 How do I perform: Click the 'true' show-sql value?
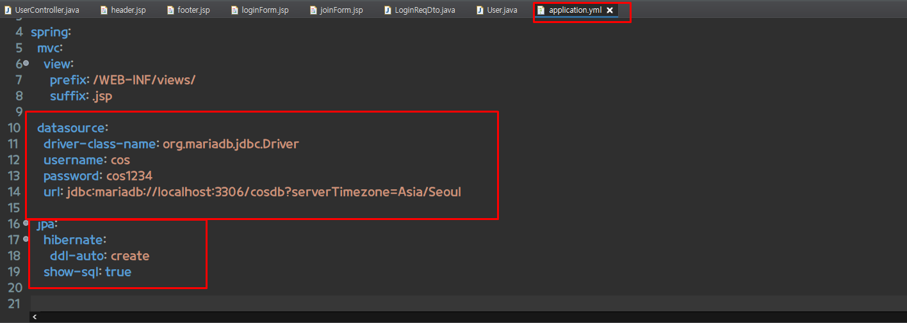118,272
